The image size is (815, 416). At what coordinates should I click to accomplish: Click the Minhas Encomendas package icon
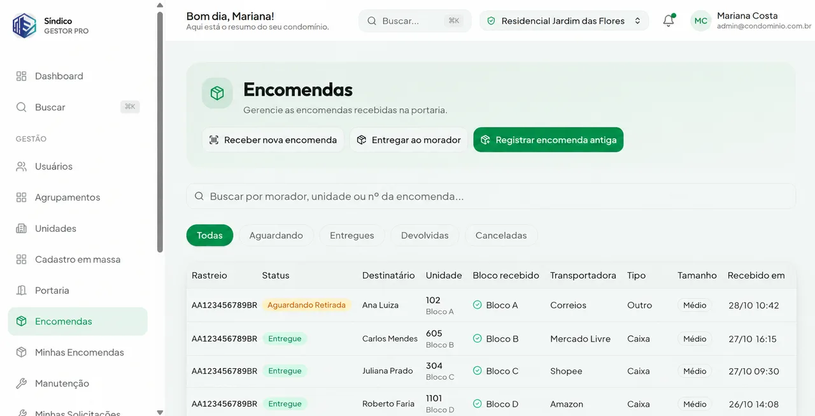coord(22,352)
